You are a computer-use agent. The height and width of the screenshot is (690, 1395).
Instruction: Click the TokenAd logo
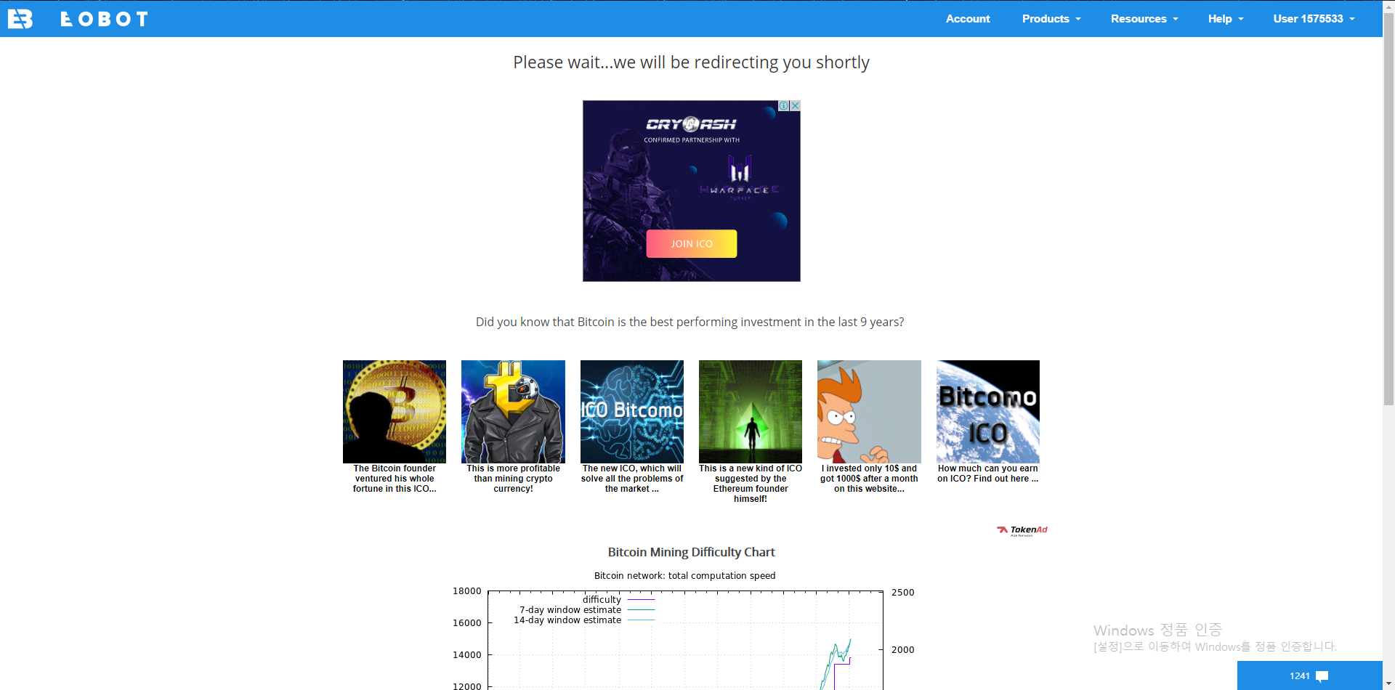pyautogui.click(x=1022, y=530)
